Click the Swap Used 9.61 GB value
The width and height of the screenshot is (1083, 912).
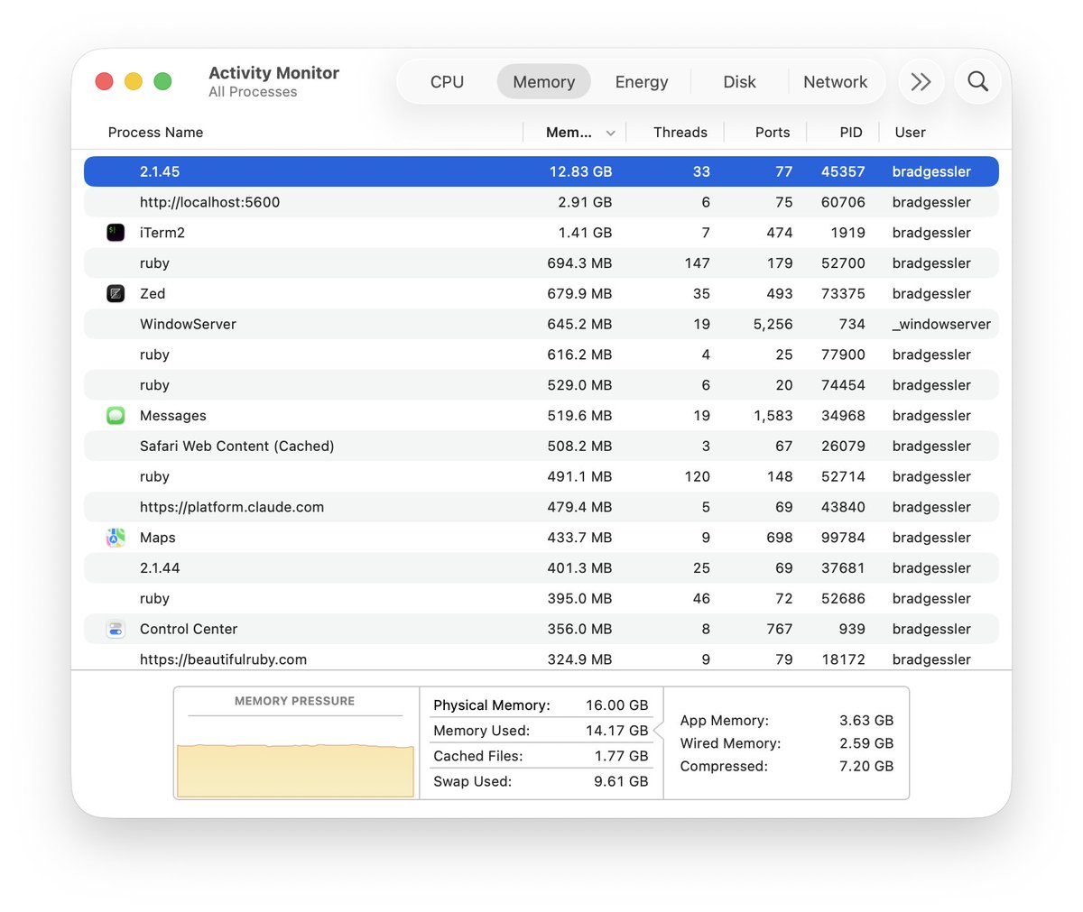[621, 781]
